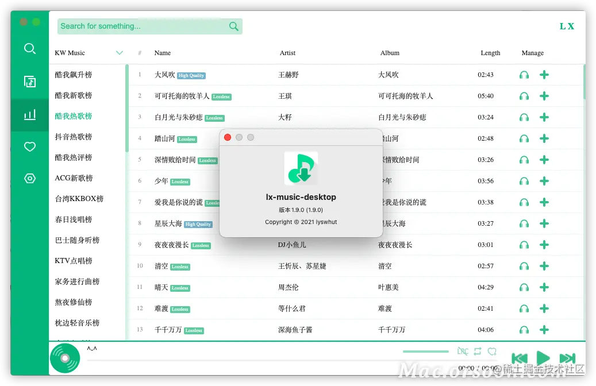Add 可可托海的牧羊人 with plus icon

[544, 96]
